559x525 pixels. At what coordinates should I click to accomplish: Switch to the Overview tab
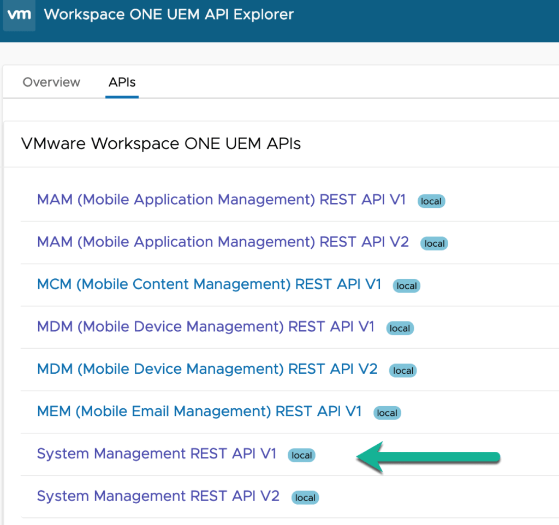(x=51, y=82)
